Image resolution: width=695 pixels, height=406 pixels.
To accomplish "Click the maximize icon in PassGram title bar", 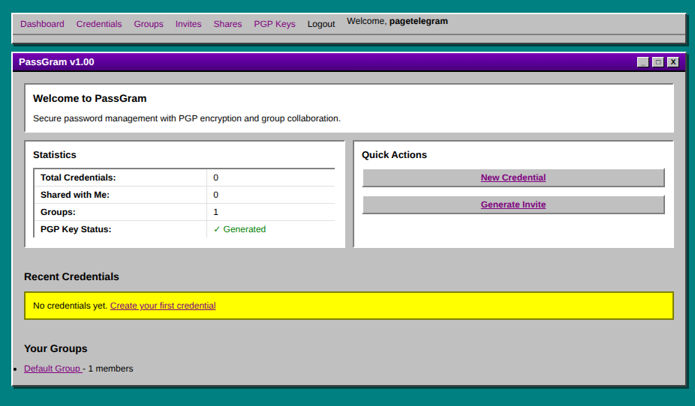I will (x=658, y=62).
